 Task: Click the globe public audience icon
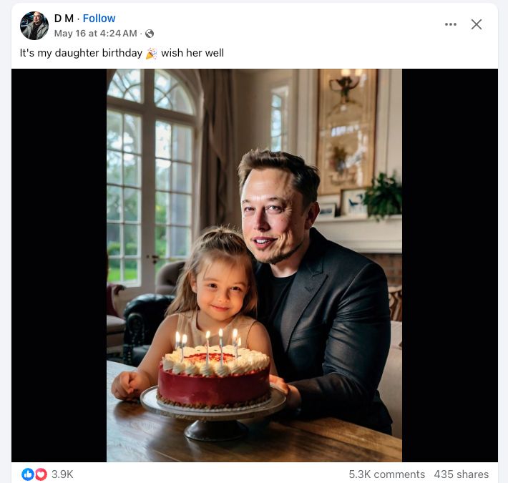150,34
